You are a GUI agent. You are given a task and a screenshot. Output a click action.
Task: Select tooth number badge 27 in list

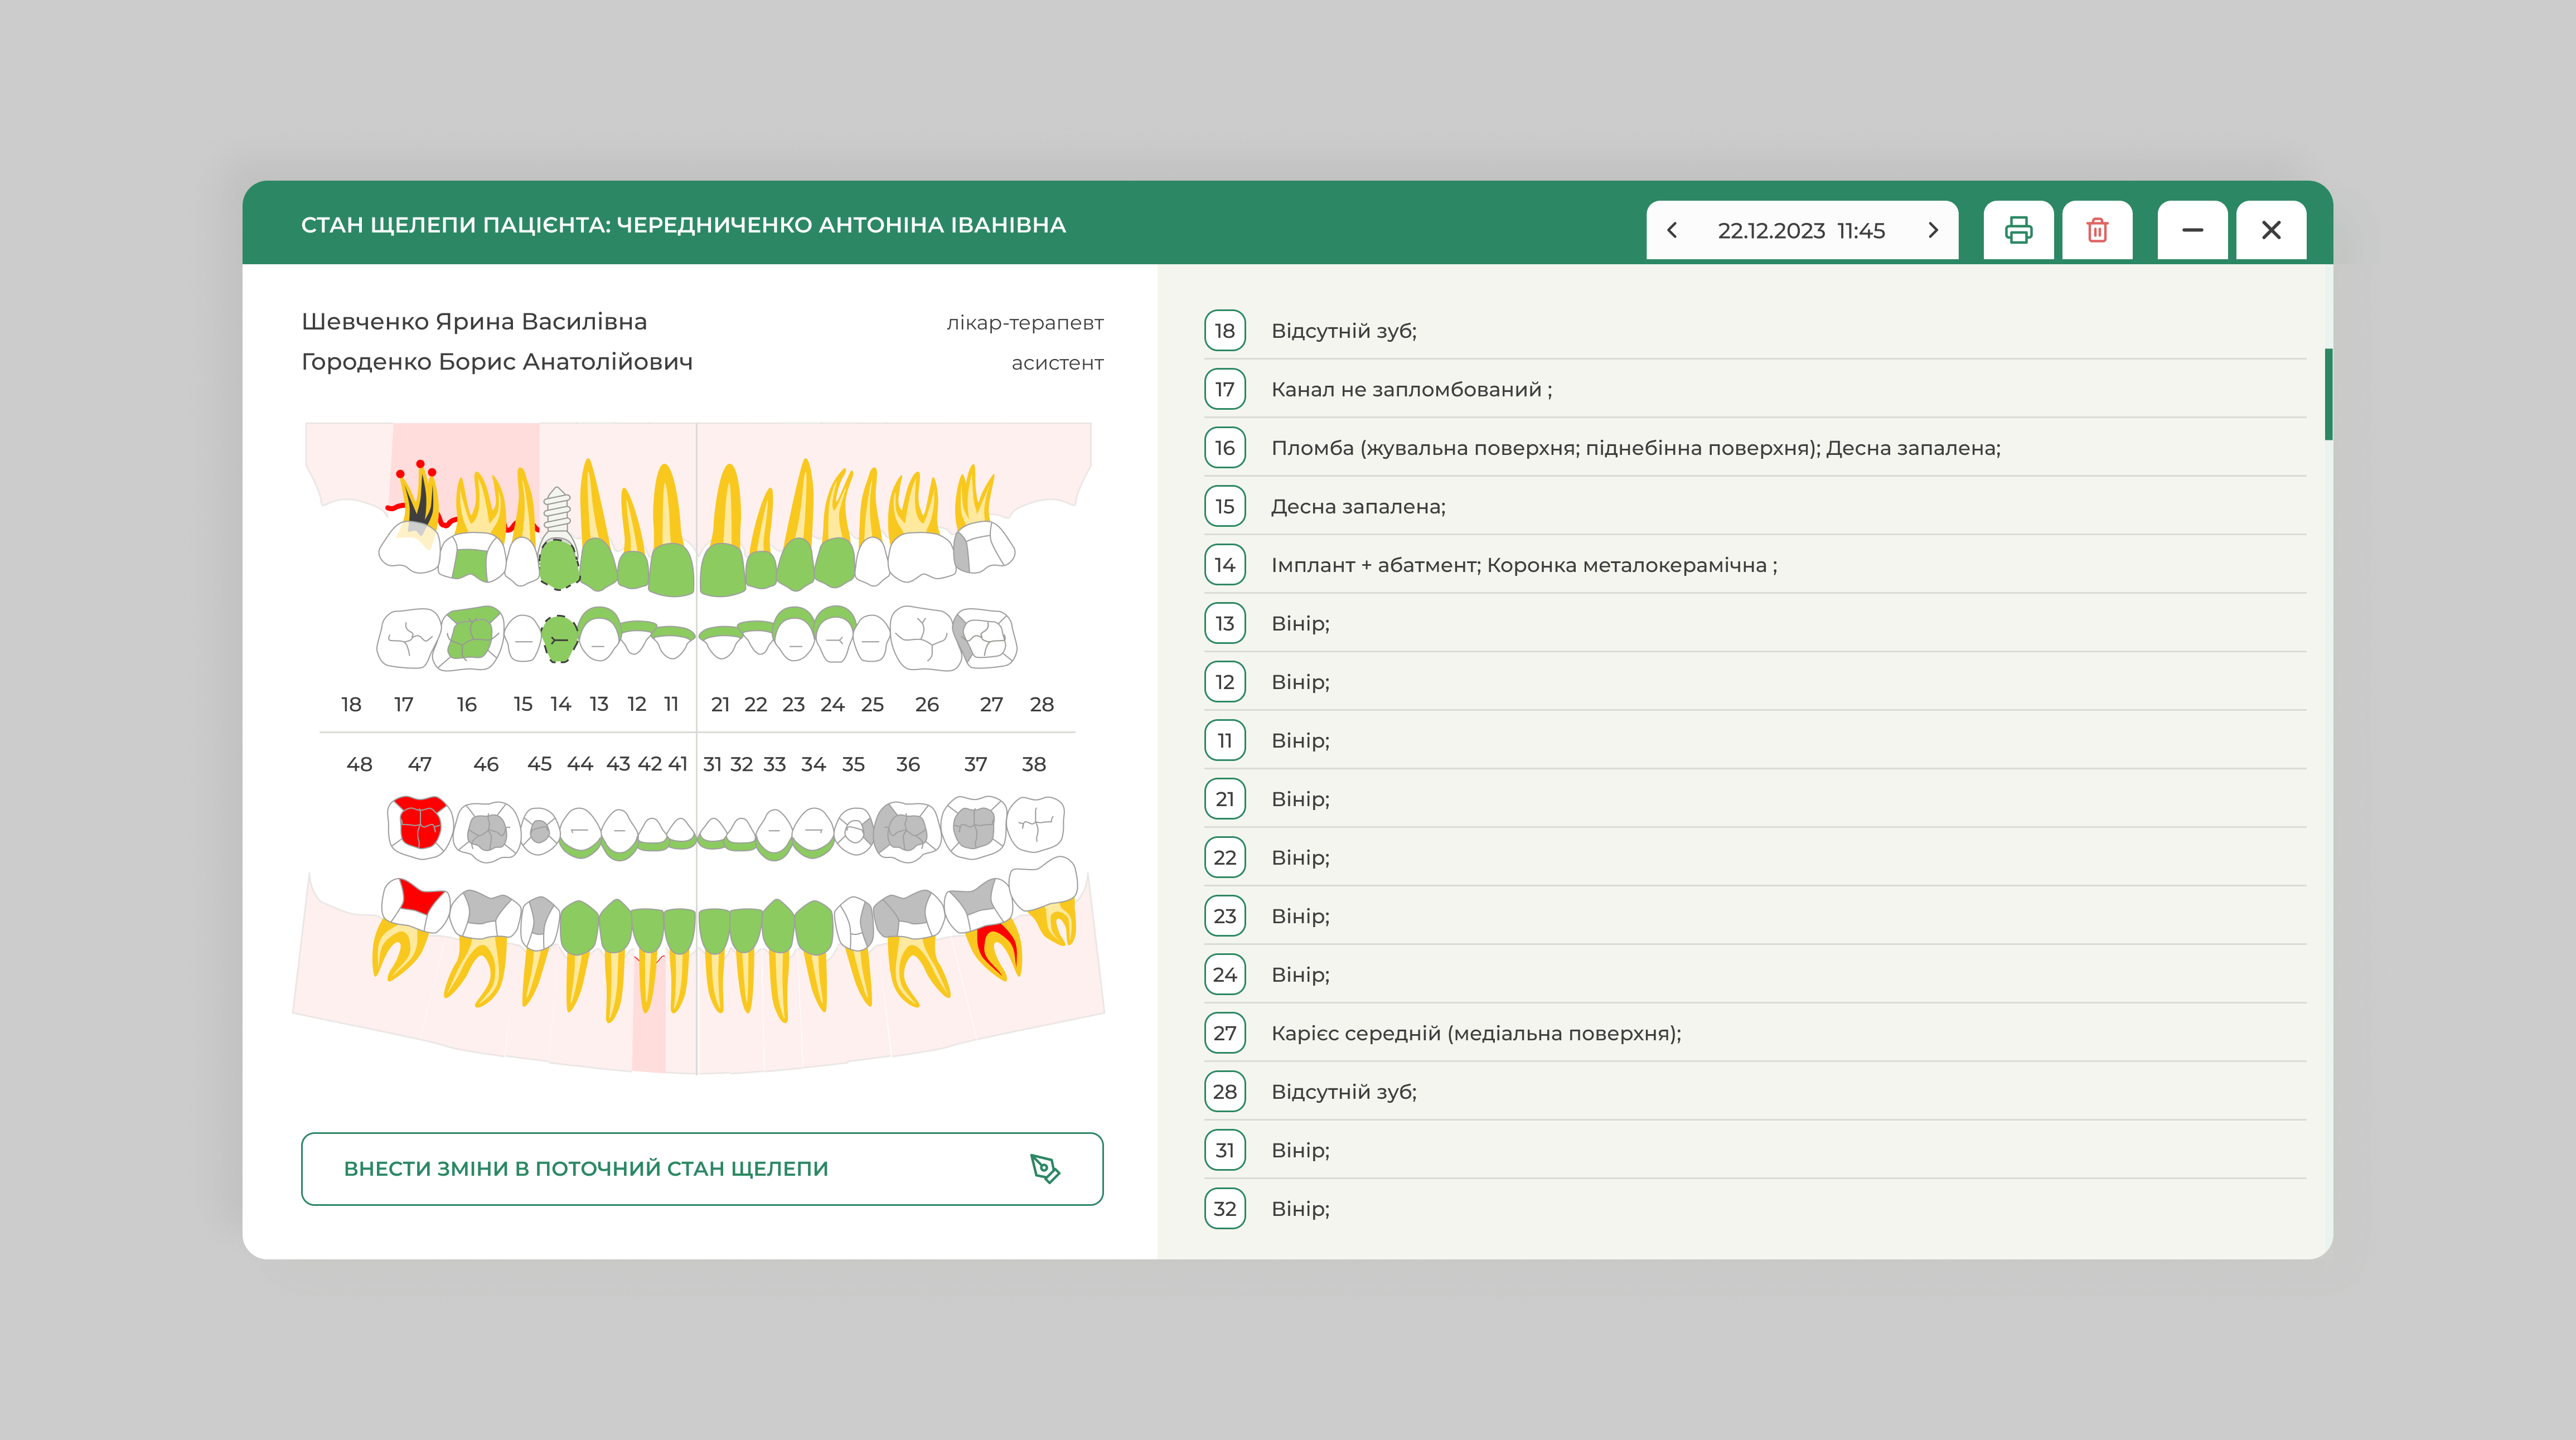tap(1224, 1033)
